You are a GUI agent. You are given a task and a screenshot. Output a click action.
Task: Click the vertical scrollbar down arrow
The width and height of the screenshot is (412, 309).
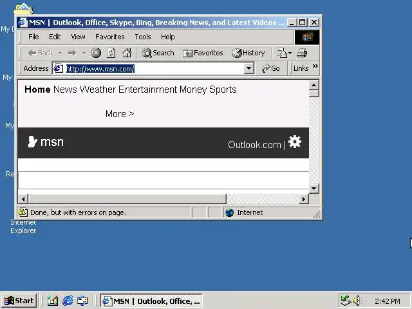(314, 188)
